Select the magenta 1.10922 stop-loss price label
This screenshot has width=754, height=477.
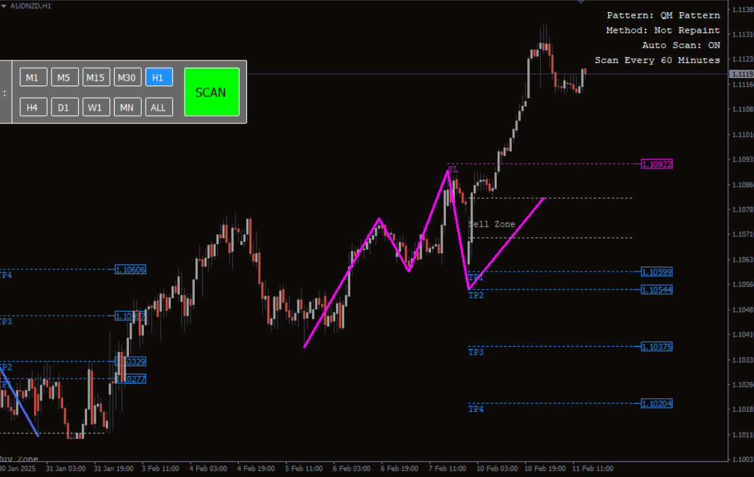point(656,164)
